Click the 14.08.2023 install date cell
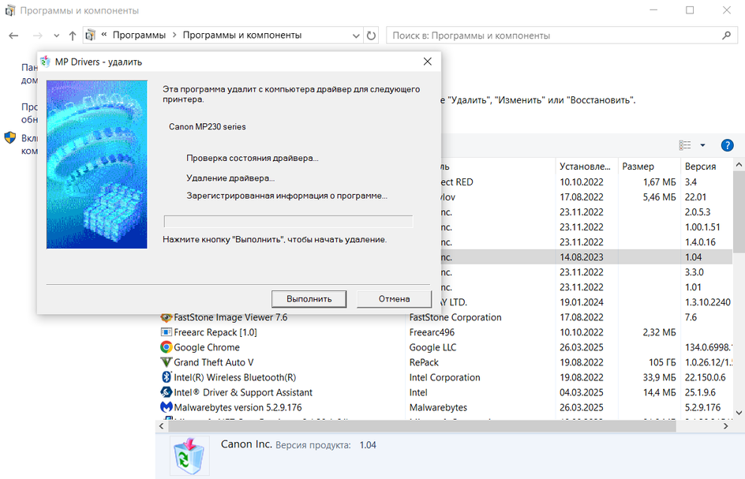 581,257
